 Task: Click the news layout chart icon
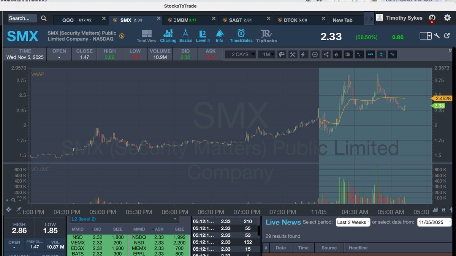347,54
